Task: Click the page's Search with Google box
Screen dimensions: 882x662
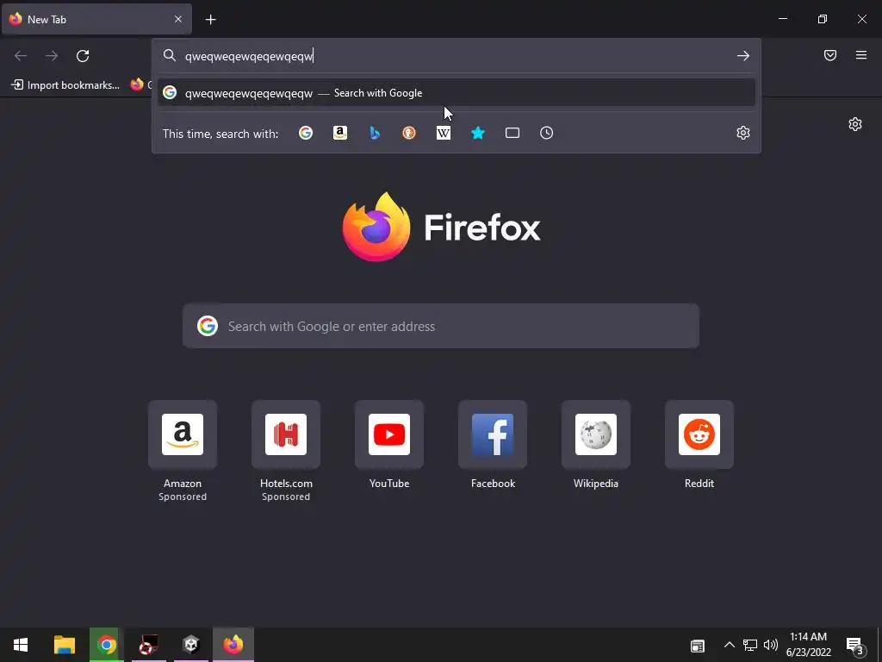Action: [x=441, y=326]
